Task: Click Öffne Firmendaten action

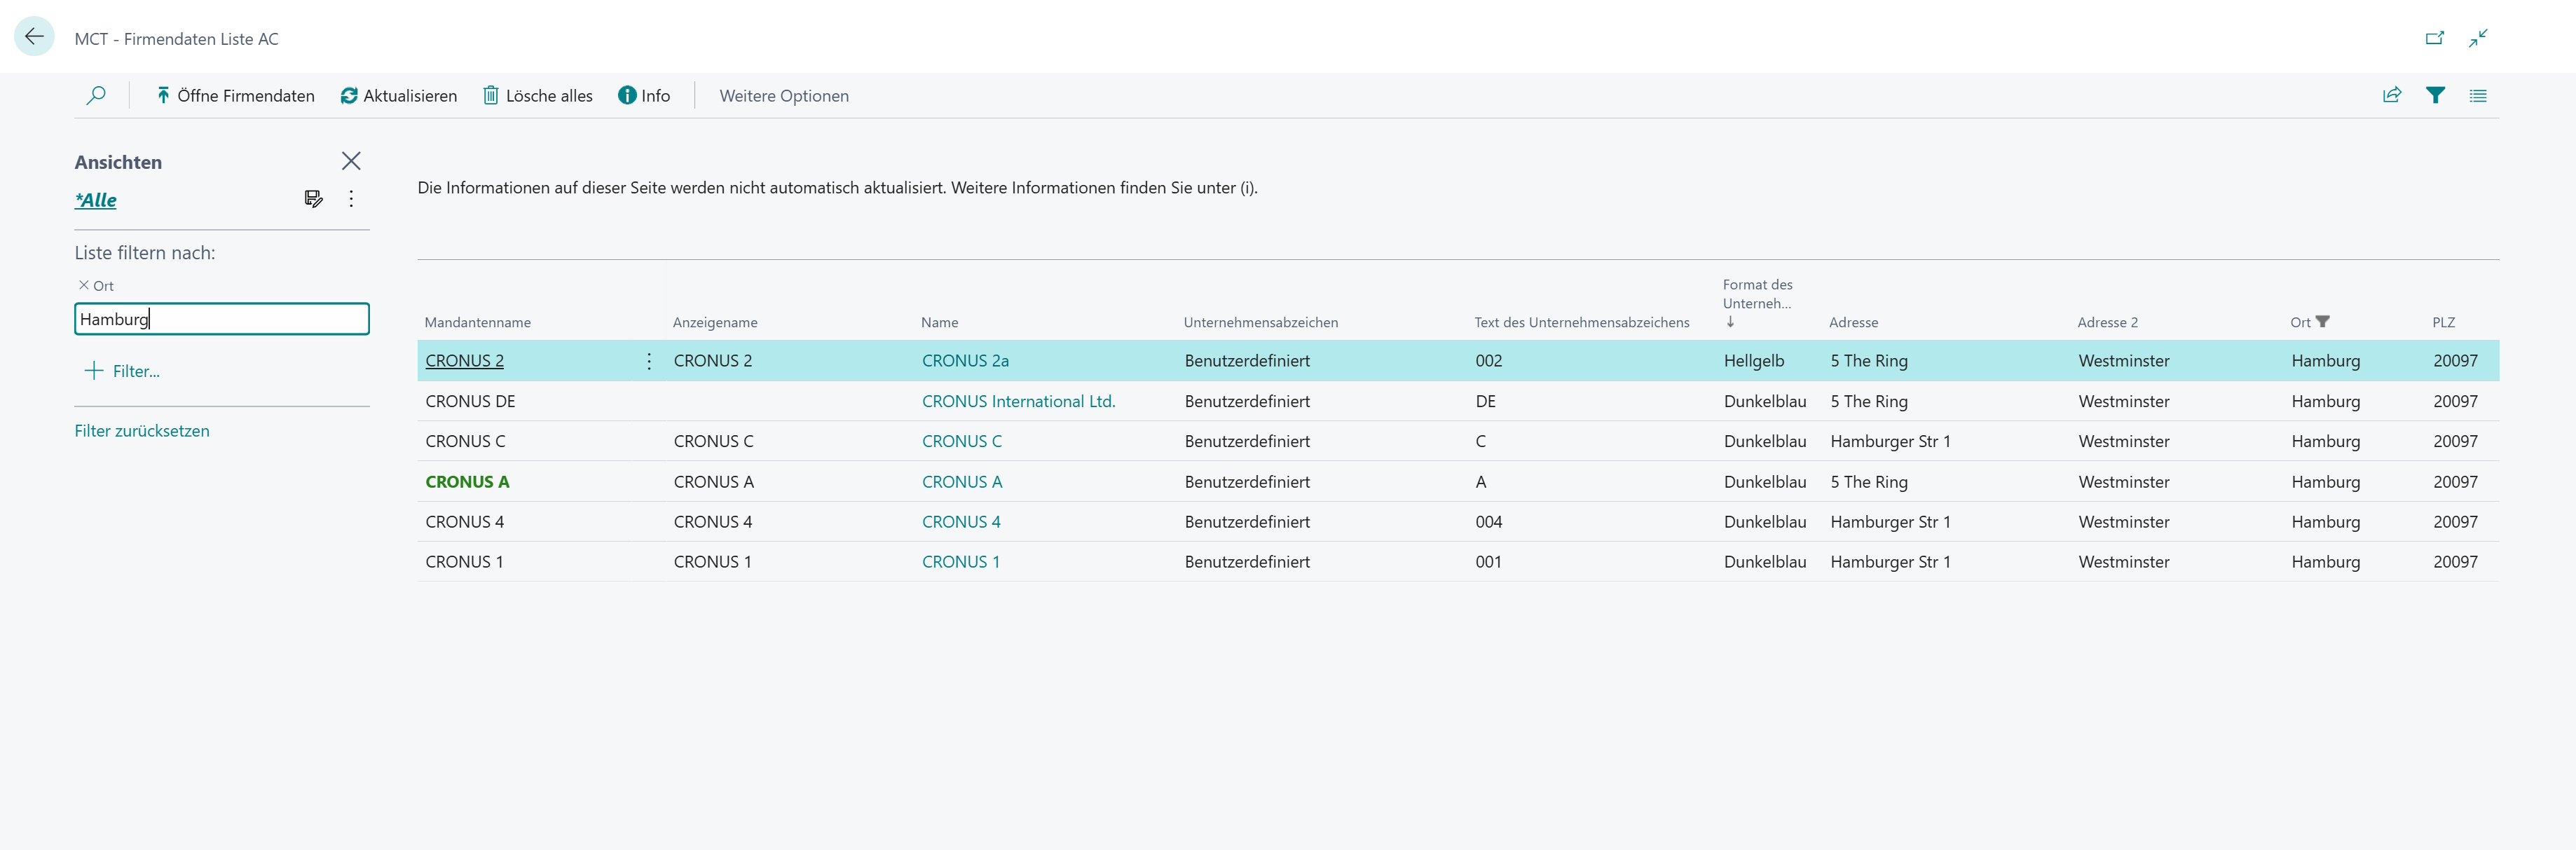Action: (x=236, y=95)
